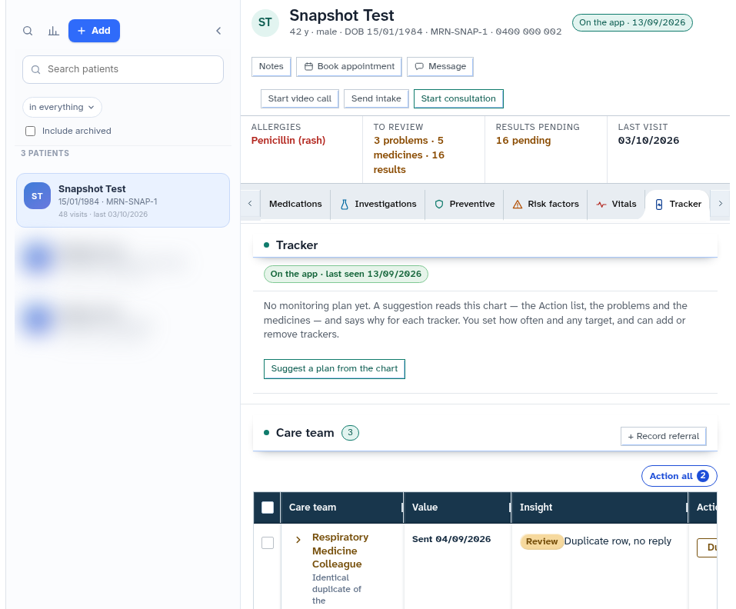Tick the select-all checkbox in Care team header
The height and width of the screenshot is (609, 736).
click(x=268, y=507)
